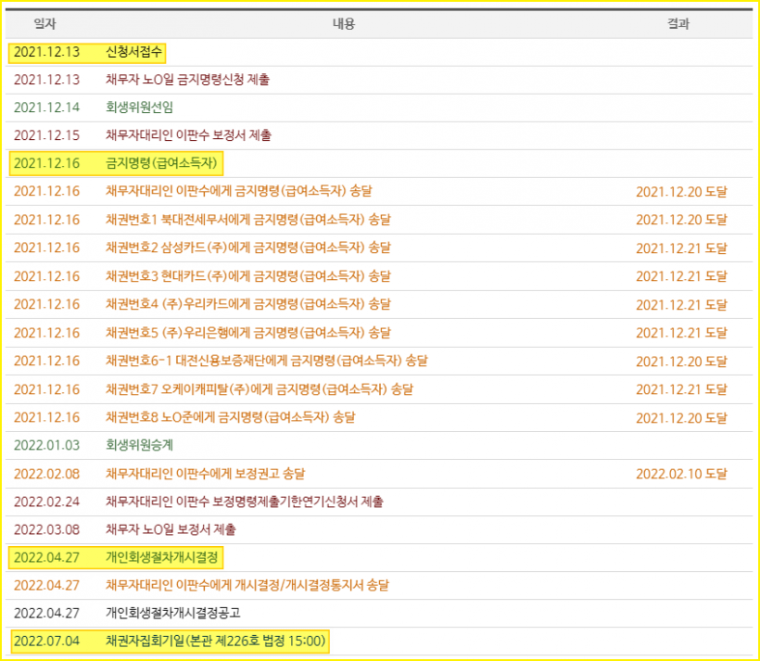Click the 2022.02.08 date cell

(x=46, y=474)
